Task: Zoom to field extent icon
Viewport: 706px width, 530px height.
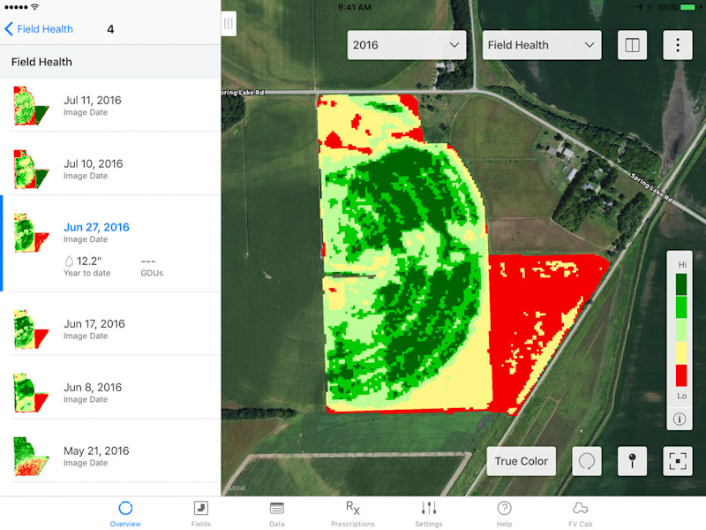Action: pos(678,461)
